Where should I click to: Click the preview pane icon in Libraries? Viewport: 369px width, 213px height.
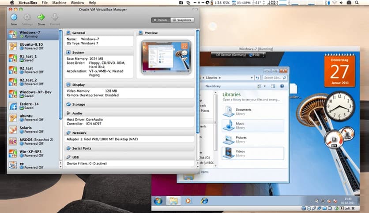pyautogui.click(x=273, y=86)
